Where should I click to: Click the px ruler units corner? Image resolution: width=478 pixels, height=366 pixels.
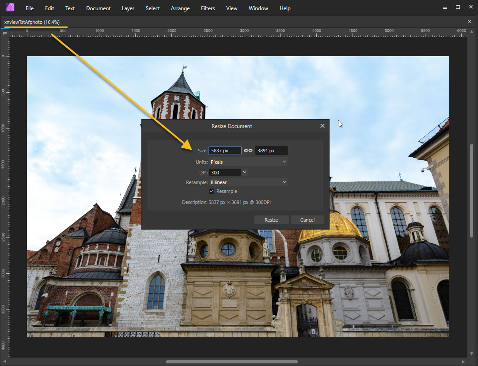pyautogui.click(x=5, y=33)
